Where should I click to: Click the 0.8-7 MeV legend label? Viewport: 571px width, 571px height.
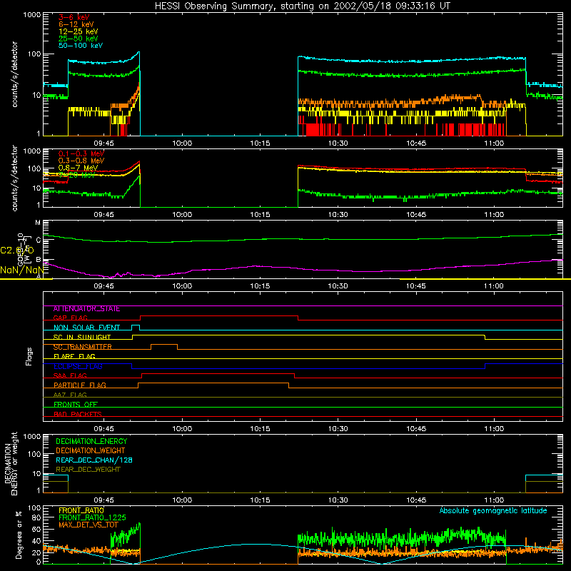(x=78, y=168)
